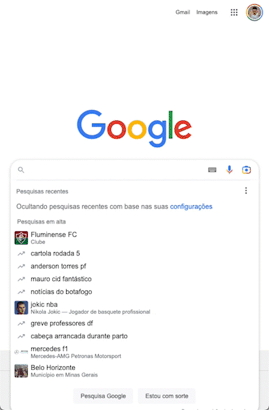Focus the Google search input field
Image resolution: width=269 pixels, height=410 pixels.
[x=113, y=170]
